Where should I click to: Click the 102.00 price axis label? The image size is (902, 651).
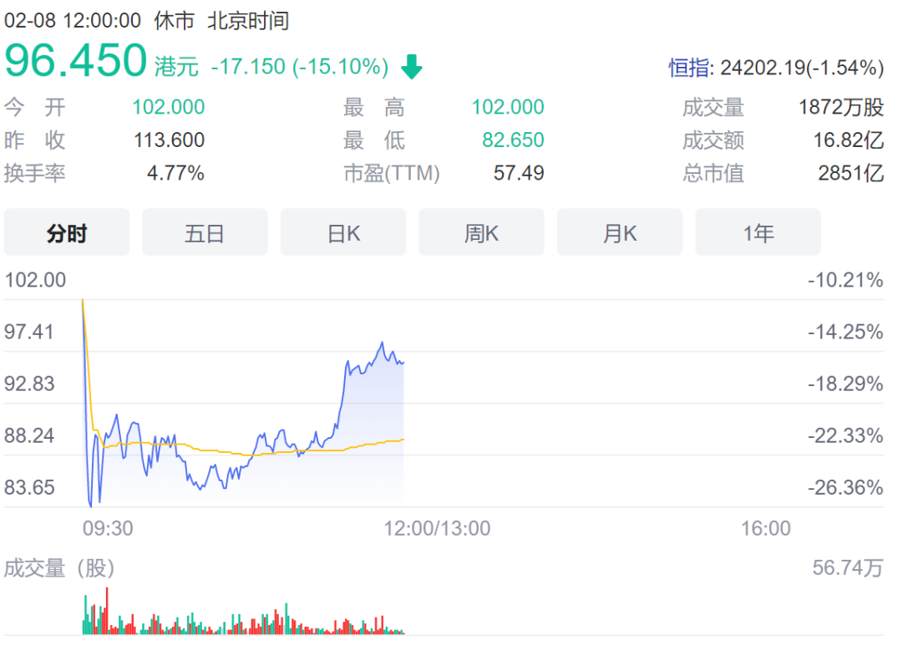tap(35, 280)
